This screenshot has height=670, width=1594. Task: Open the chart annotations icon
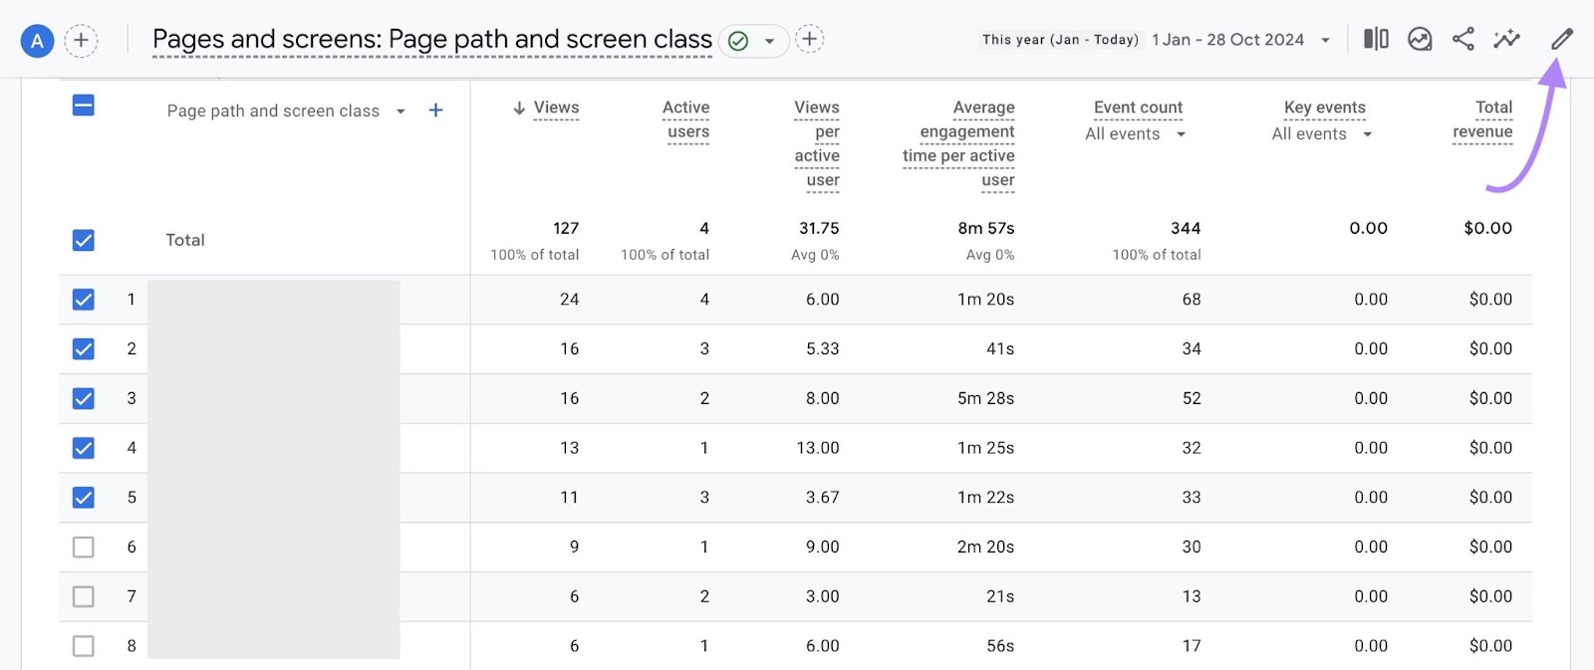[1420, 40]
